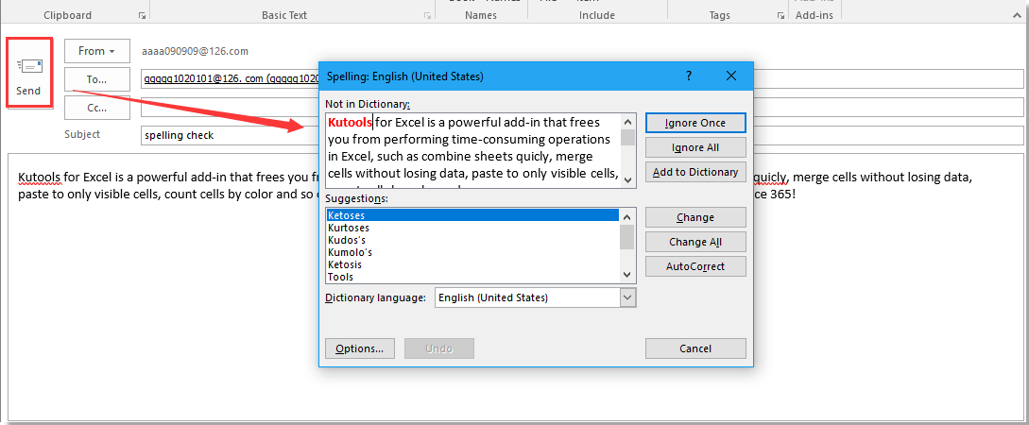Select suggestion 'Kudos's'
Screen dimensions: 1029x425
472,240
